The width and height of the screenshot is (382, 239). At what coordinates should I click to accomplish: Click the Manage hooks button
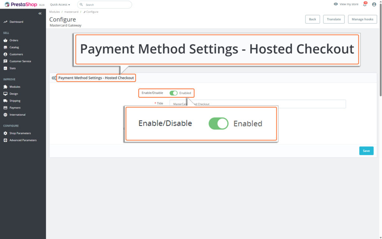click(362, 19)
